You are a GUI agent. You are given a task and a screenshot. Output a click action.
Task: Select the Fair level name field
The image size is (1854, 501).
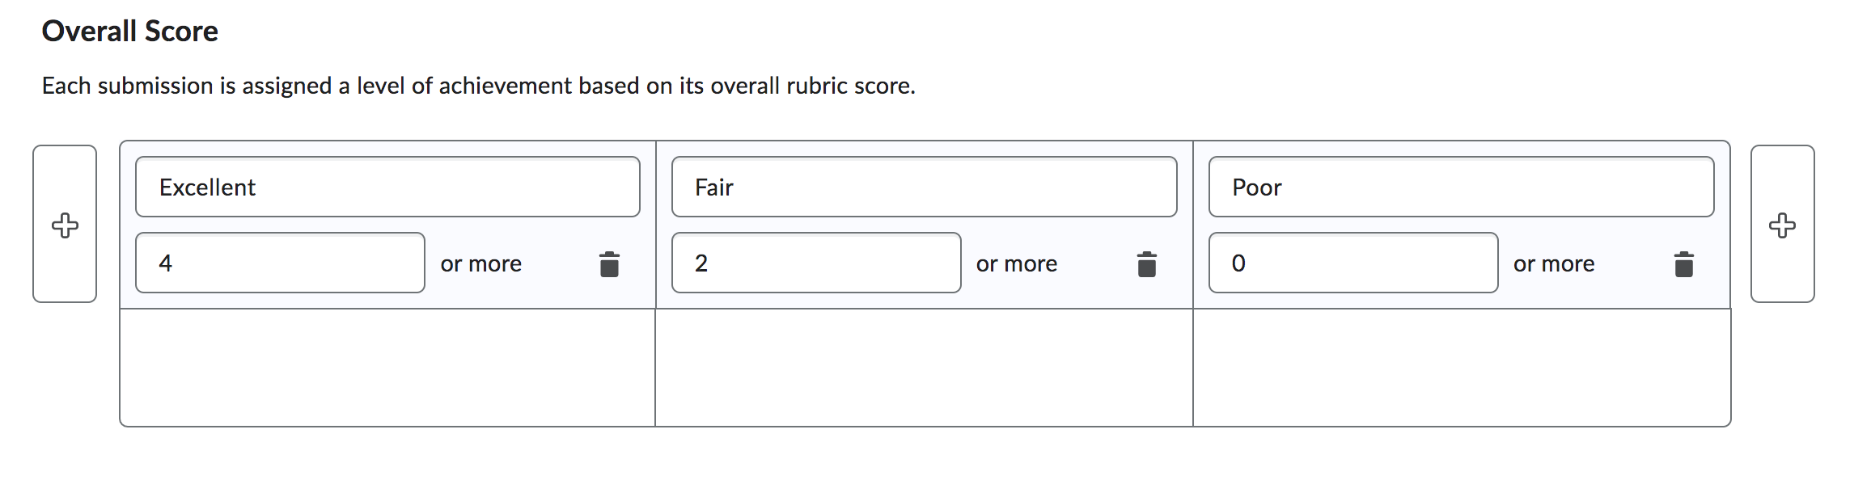925,187
